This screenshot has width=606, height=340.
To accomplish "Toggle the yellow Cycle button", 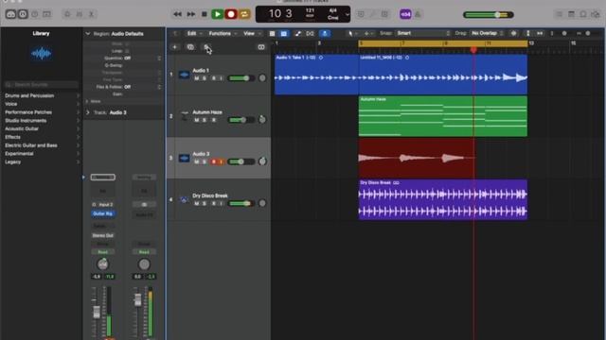I will point(244,14).
